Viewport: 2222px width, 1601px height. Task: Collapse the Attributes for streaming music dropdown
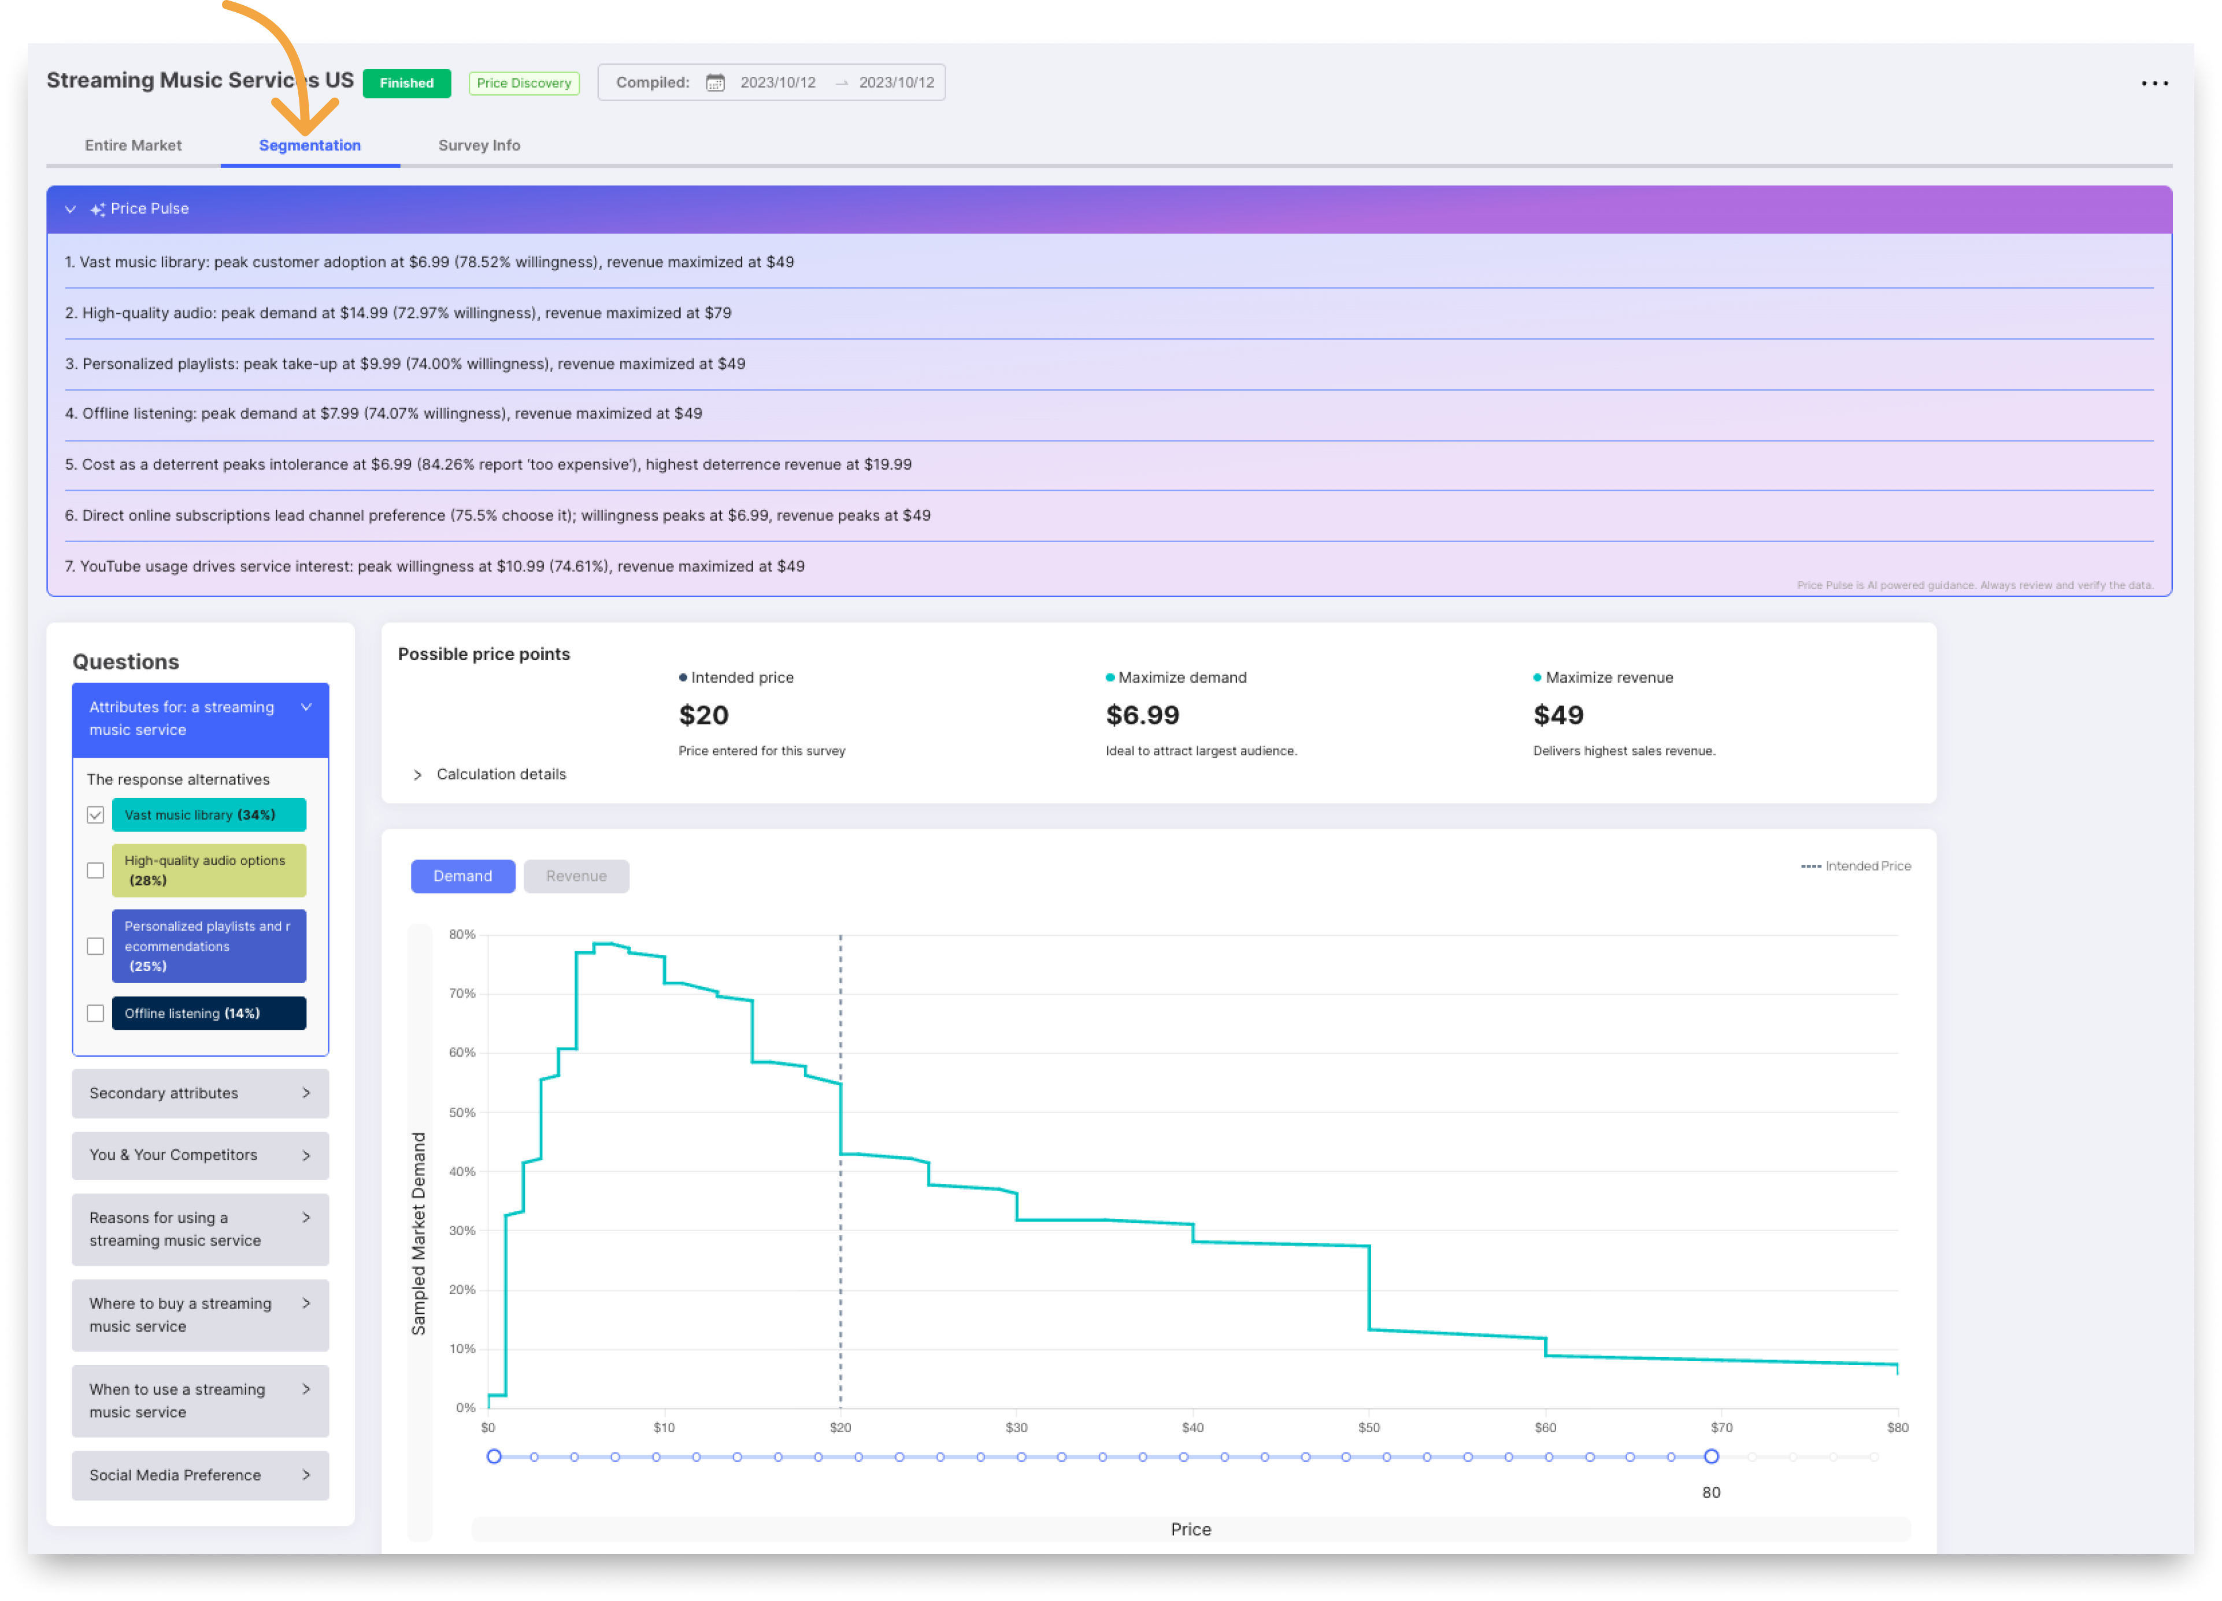pyautogui.click(x=306, y=707)
